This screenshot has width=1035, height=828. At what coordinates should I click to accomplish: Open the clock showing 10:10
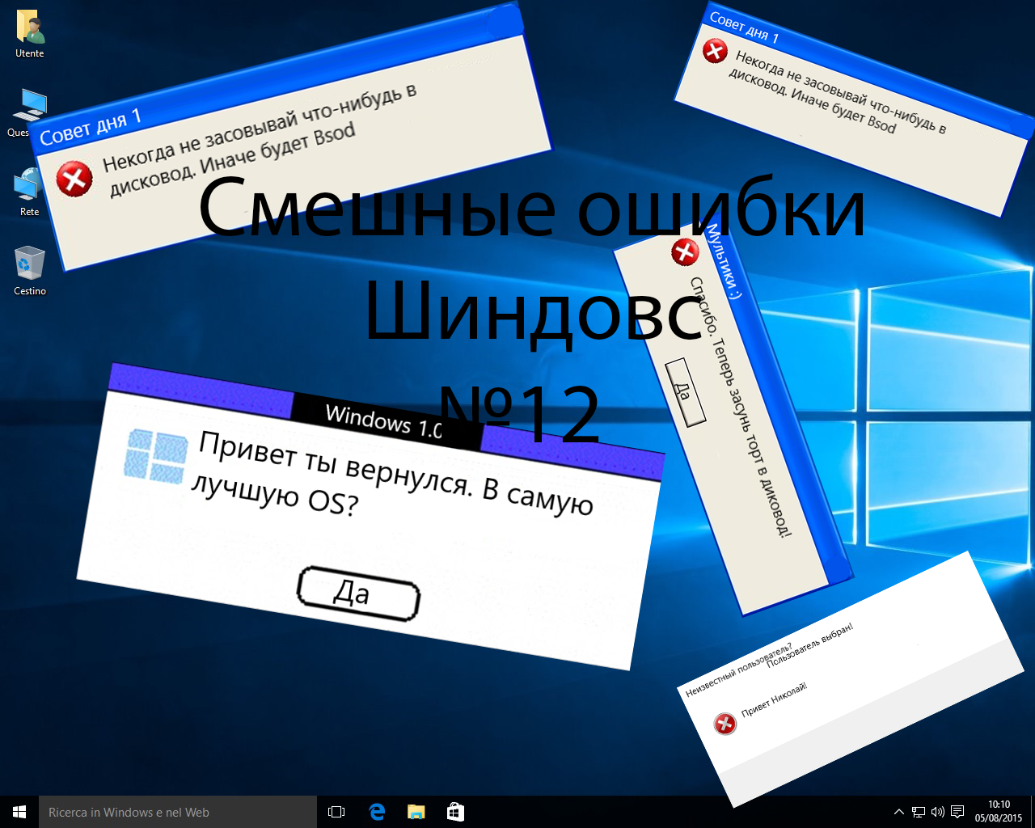[999, 812]
